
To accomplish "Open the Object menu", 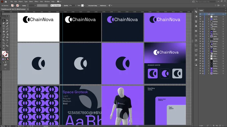I will click(x=21, y=2).
